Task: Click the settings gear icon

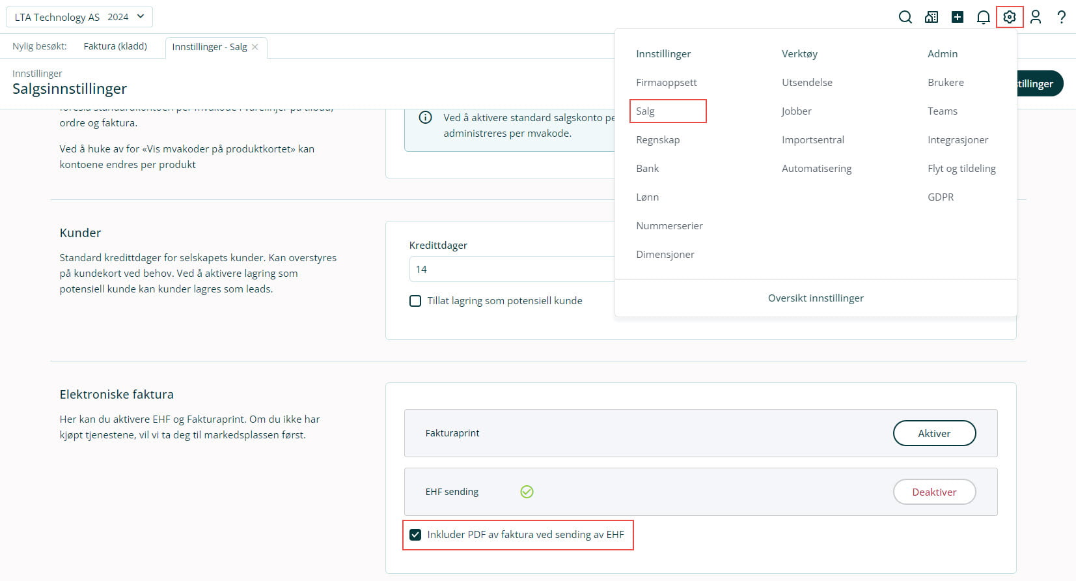Action: pos(1010,17)
